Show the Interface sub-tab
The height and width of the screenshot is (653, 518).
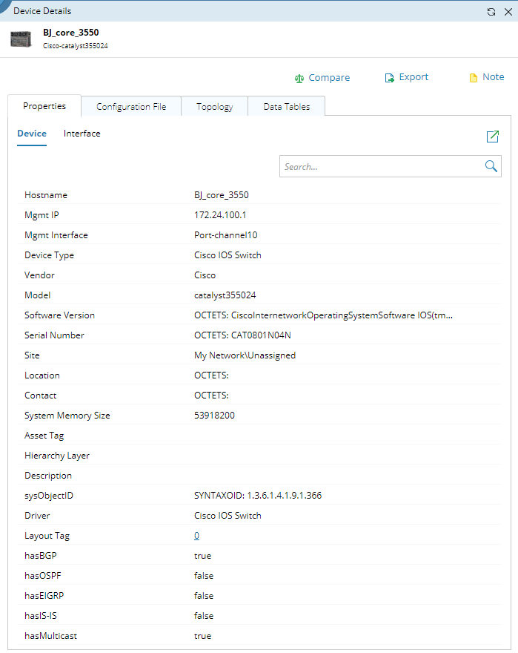pyautogui.click(x=82, y=134)
